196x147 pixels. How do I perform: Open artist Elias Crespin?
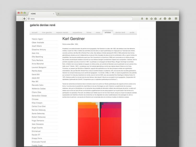pos(37,103)
